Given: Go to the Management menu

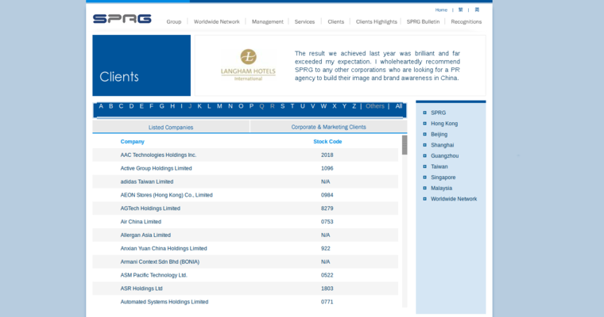Looking at the screenshot, I should pyautogui.click(x=267, y=22).
